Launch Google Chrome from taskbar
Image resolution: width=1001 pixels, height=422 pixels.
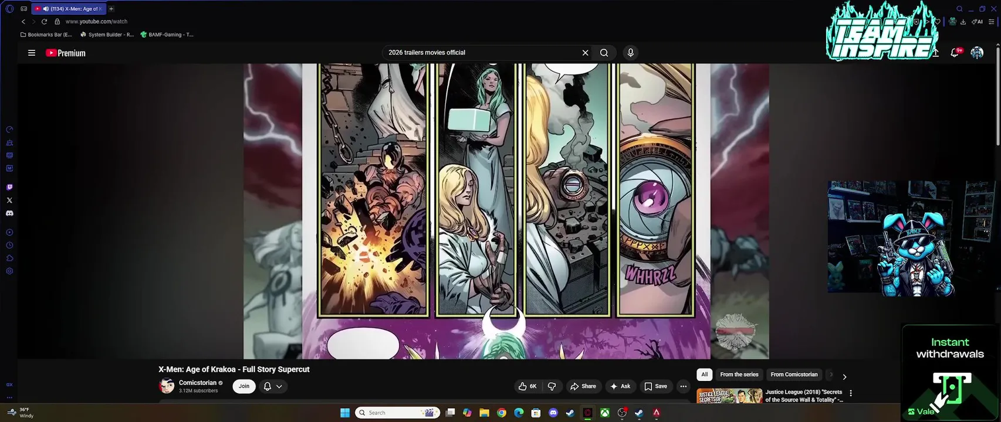[x=502, y=413]
